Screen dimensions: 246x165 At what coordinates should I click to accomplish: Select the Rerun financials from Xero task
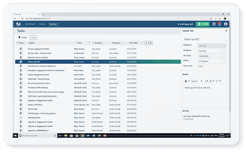[98, 83]
